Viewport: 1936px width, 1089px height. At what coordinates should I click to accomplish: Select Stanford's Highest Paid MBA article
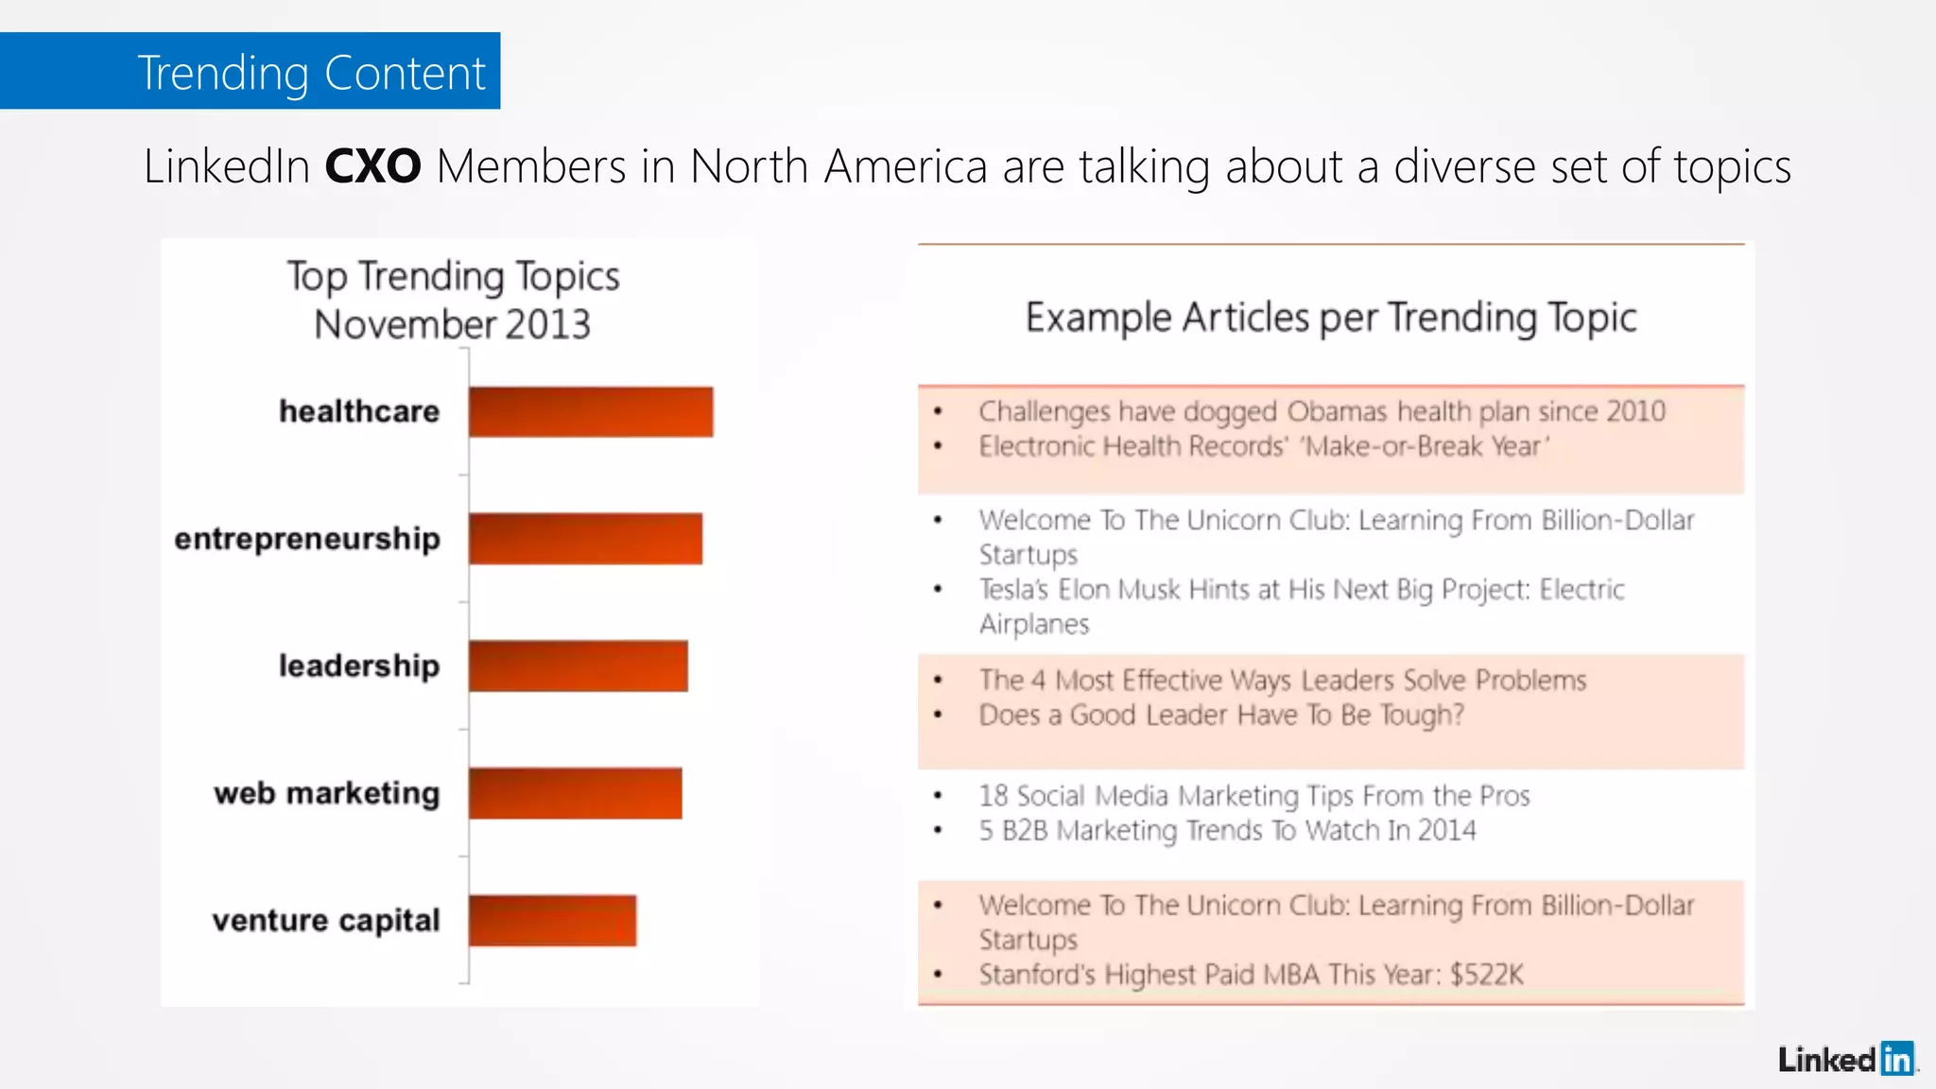(1251, 974)
